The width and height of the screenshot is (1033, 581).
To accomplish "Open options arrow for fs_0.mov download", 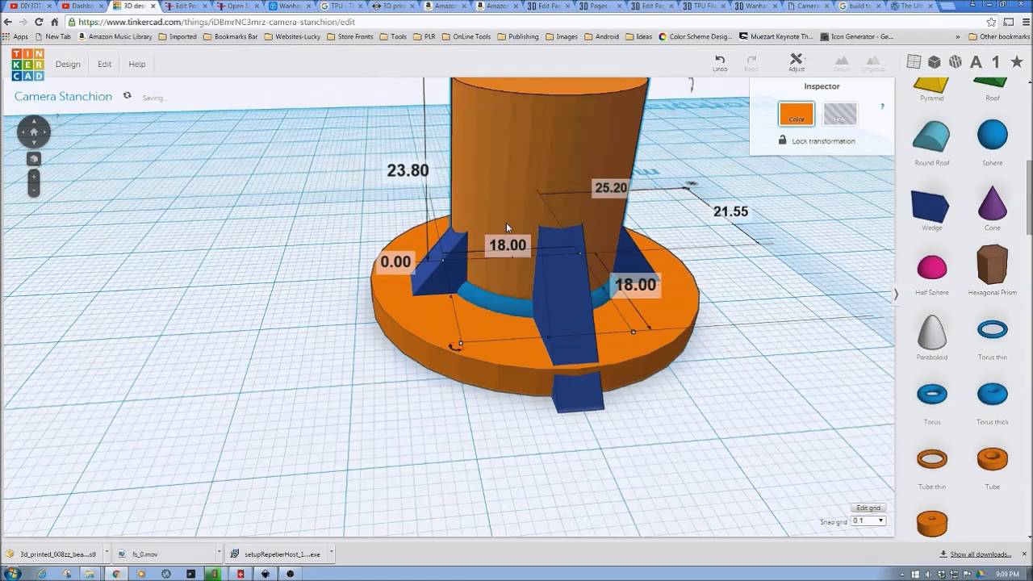I will click(x=219, y=554).
